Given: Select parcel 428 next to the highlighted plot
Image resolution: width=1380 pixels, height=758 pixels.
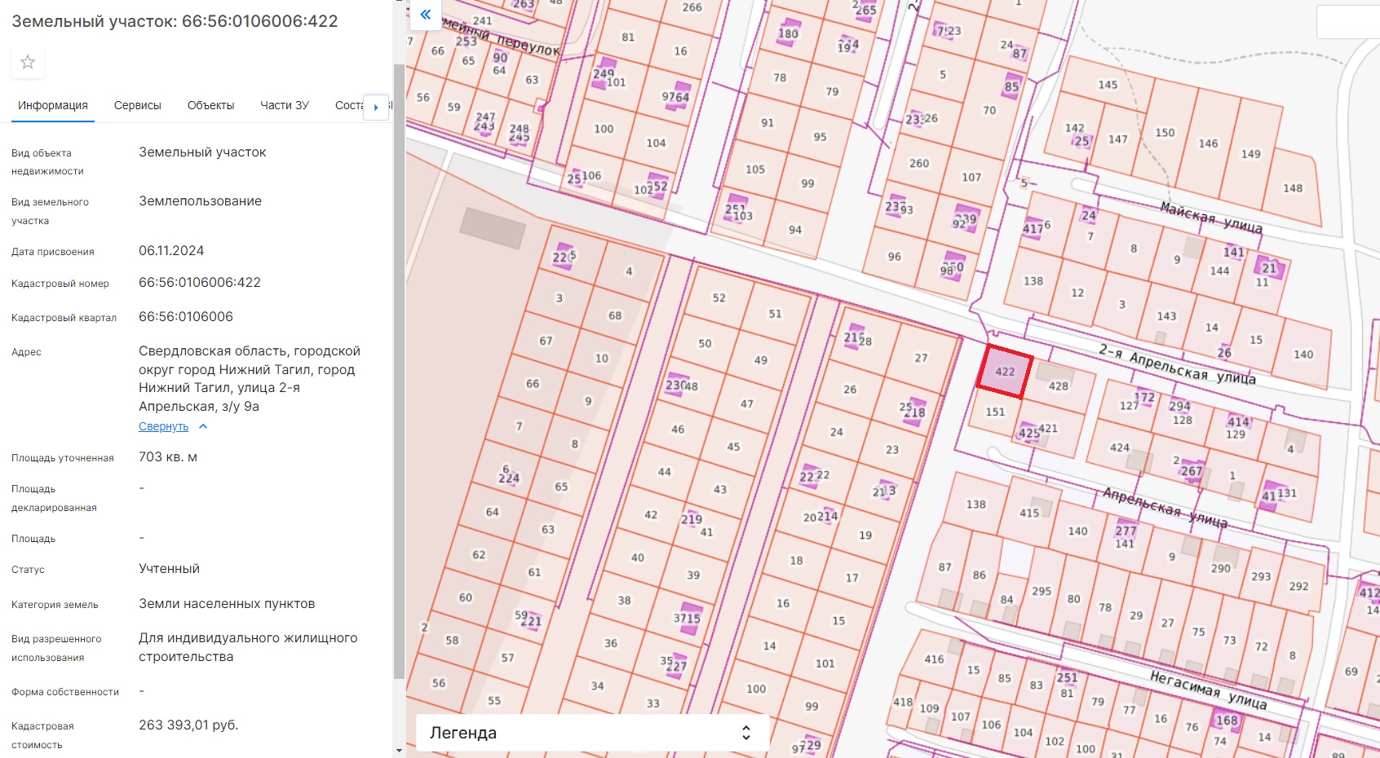Looking at the screenshot, I should 1059,386.
